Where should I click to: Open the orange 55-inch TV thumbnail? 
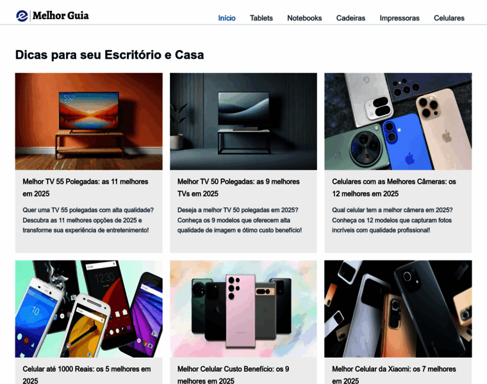[x=89, y=121]
